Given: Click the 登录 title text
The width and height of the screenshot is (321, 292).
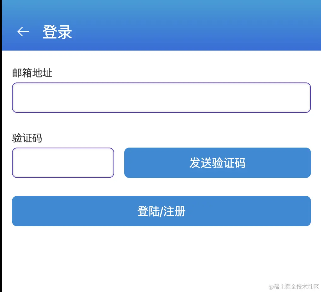Looking at the screenshot, I should click(58, 32).
